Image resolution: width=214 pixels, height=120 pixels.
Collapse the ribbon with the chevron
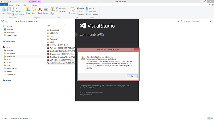210,5
